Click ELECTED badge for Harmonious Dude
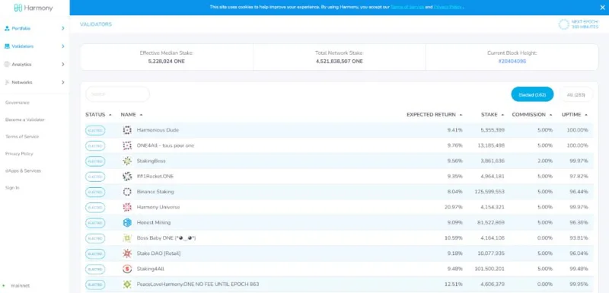Image resolution: width=609 pixels, height=293 pixels. [95, 130]
